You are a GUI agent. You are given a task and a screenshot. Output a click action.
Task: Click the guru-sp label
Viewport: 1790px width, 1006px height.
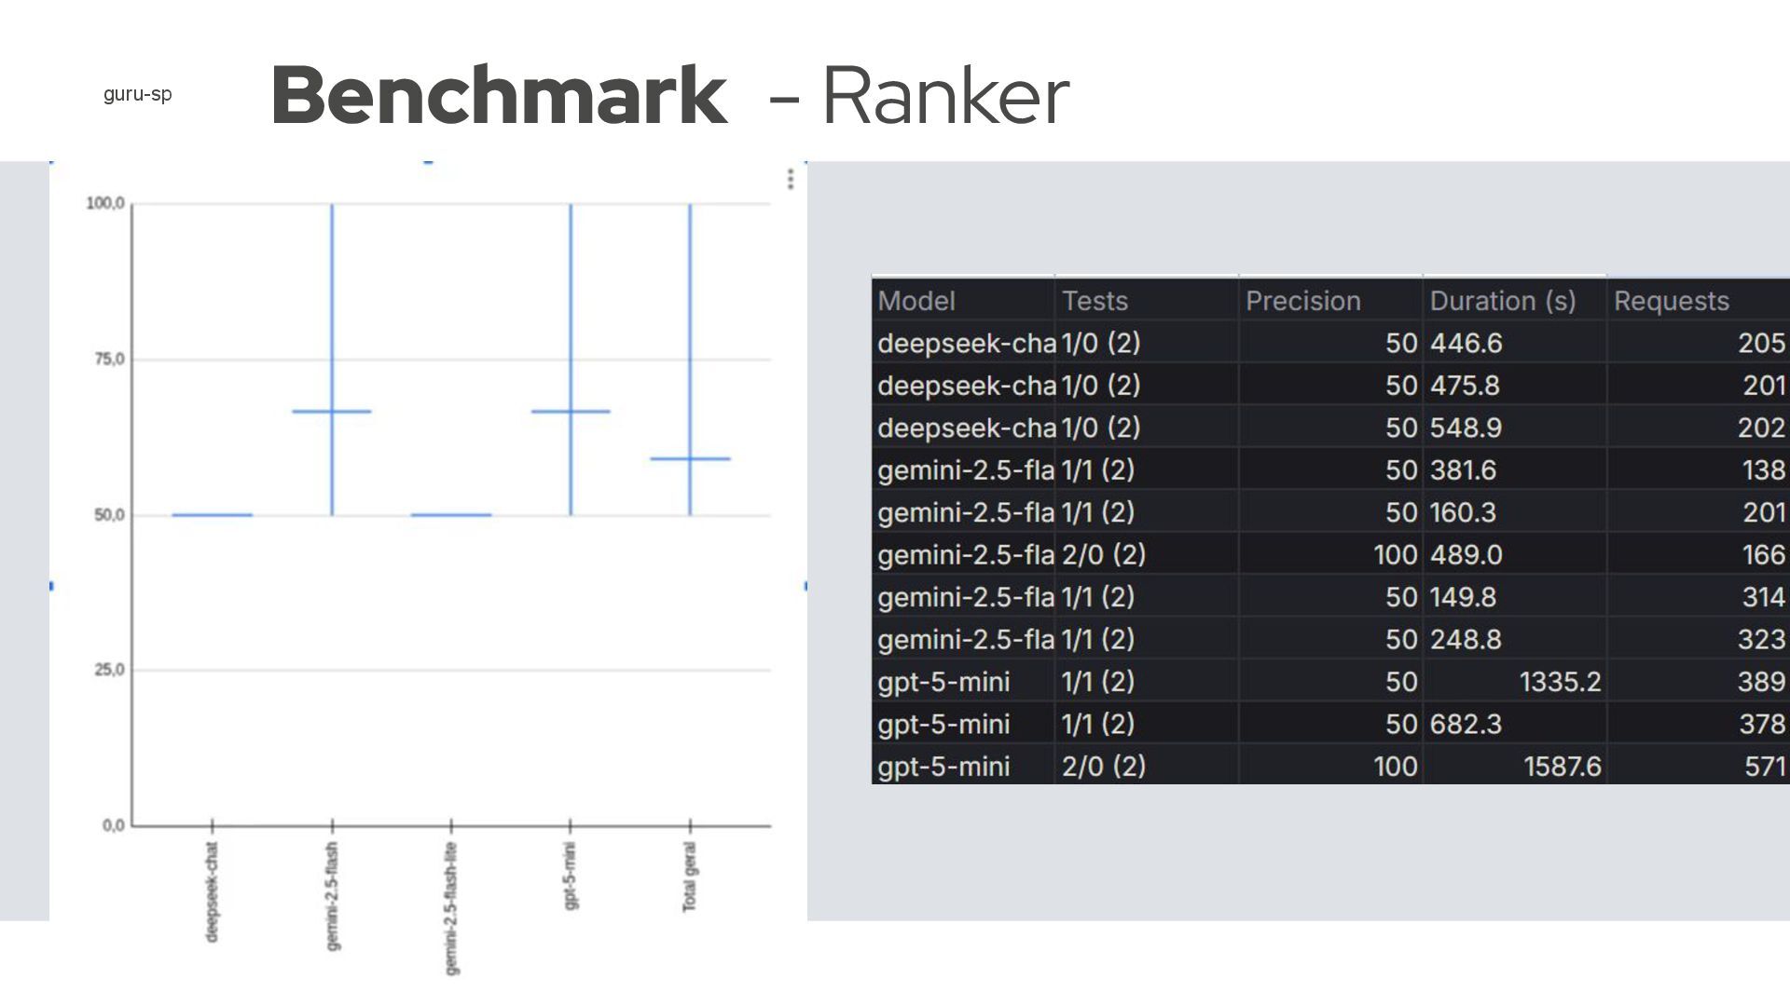[137, 94]
